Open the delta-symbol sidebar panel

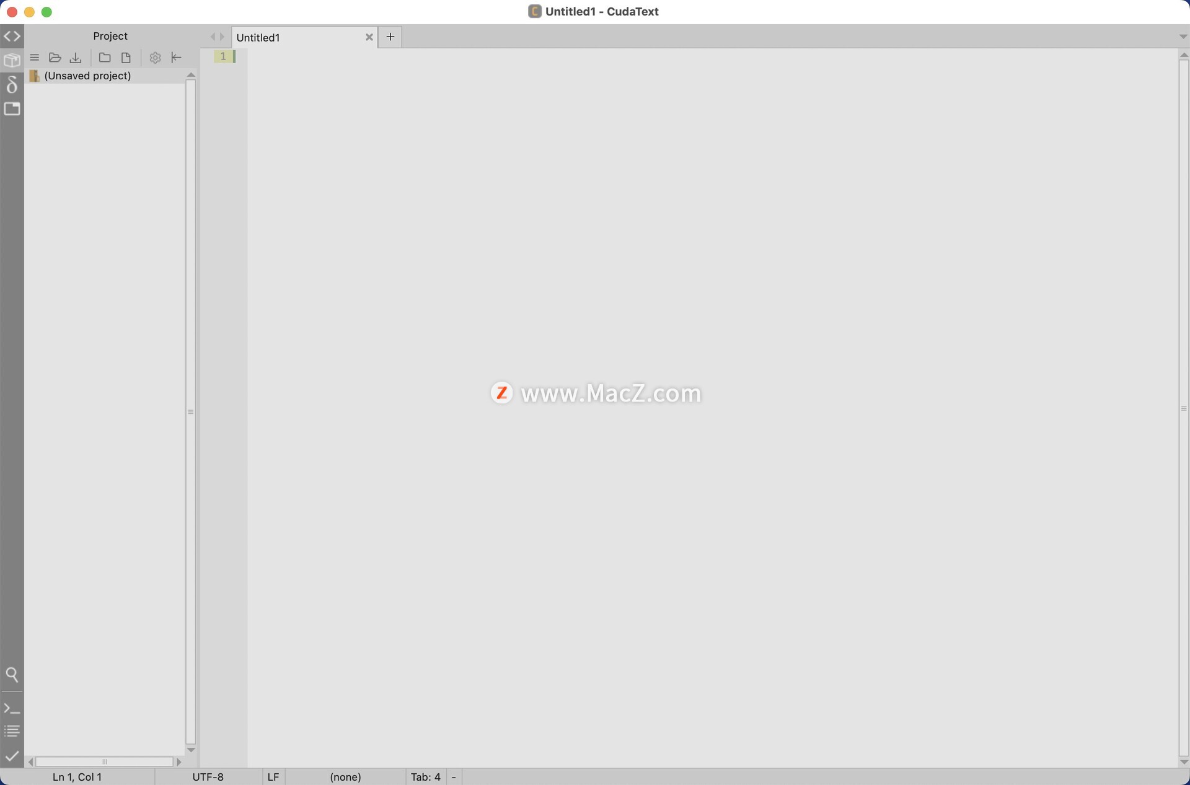coord(12,84)
